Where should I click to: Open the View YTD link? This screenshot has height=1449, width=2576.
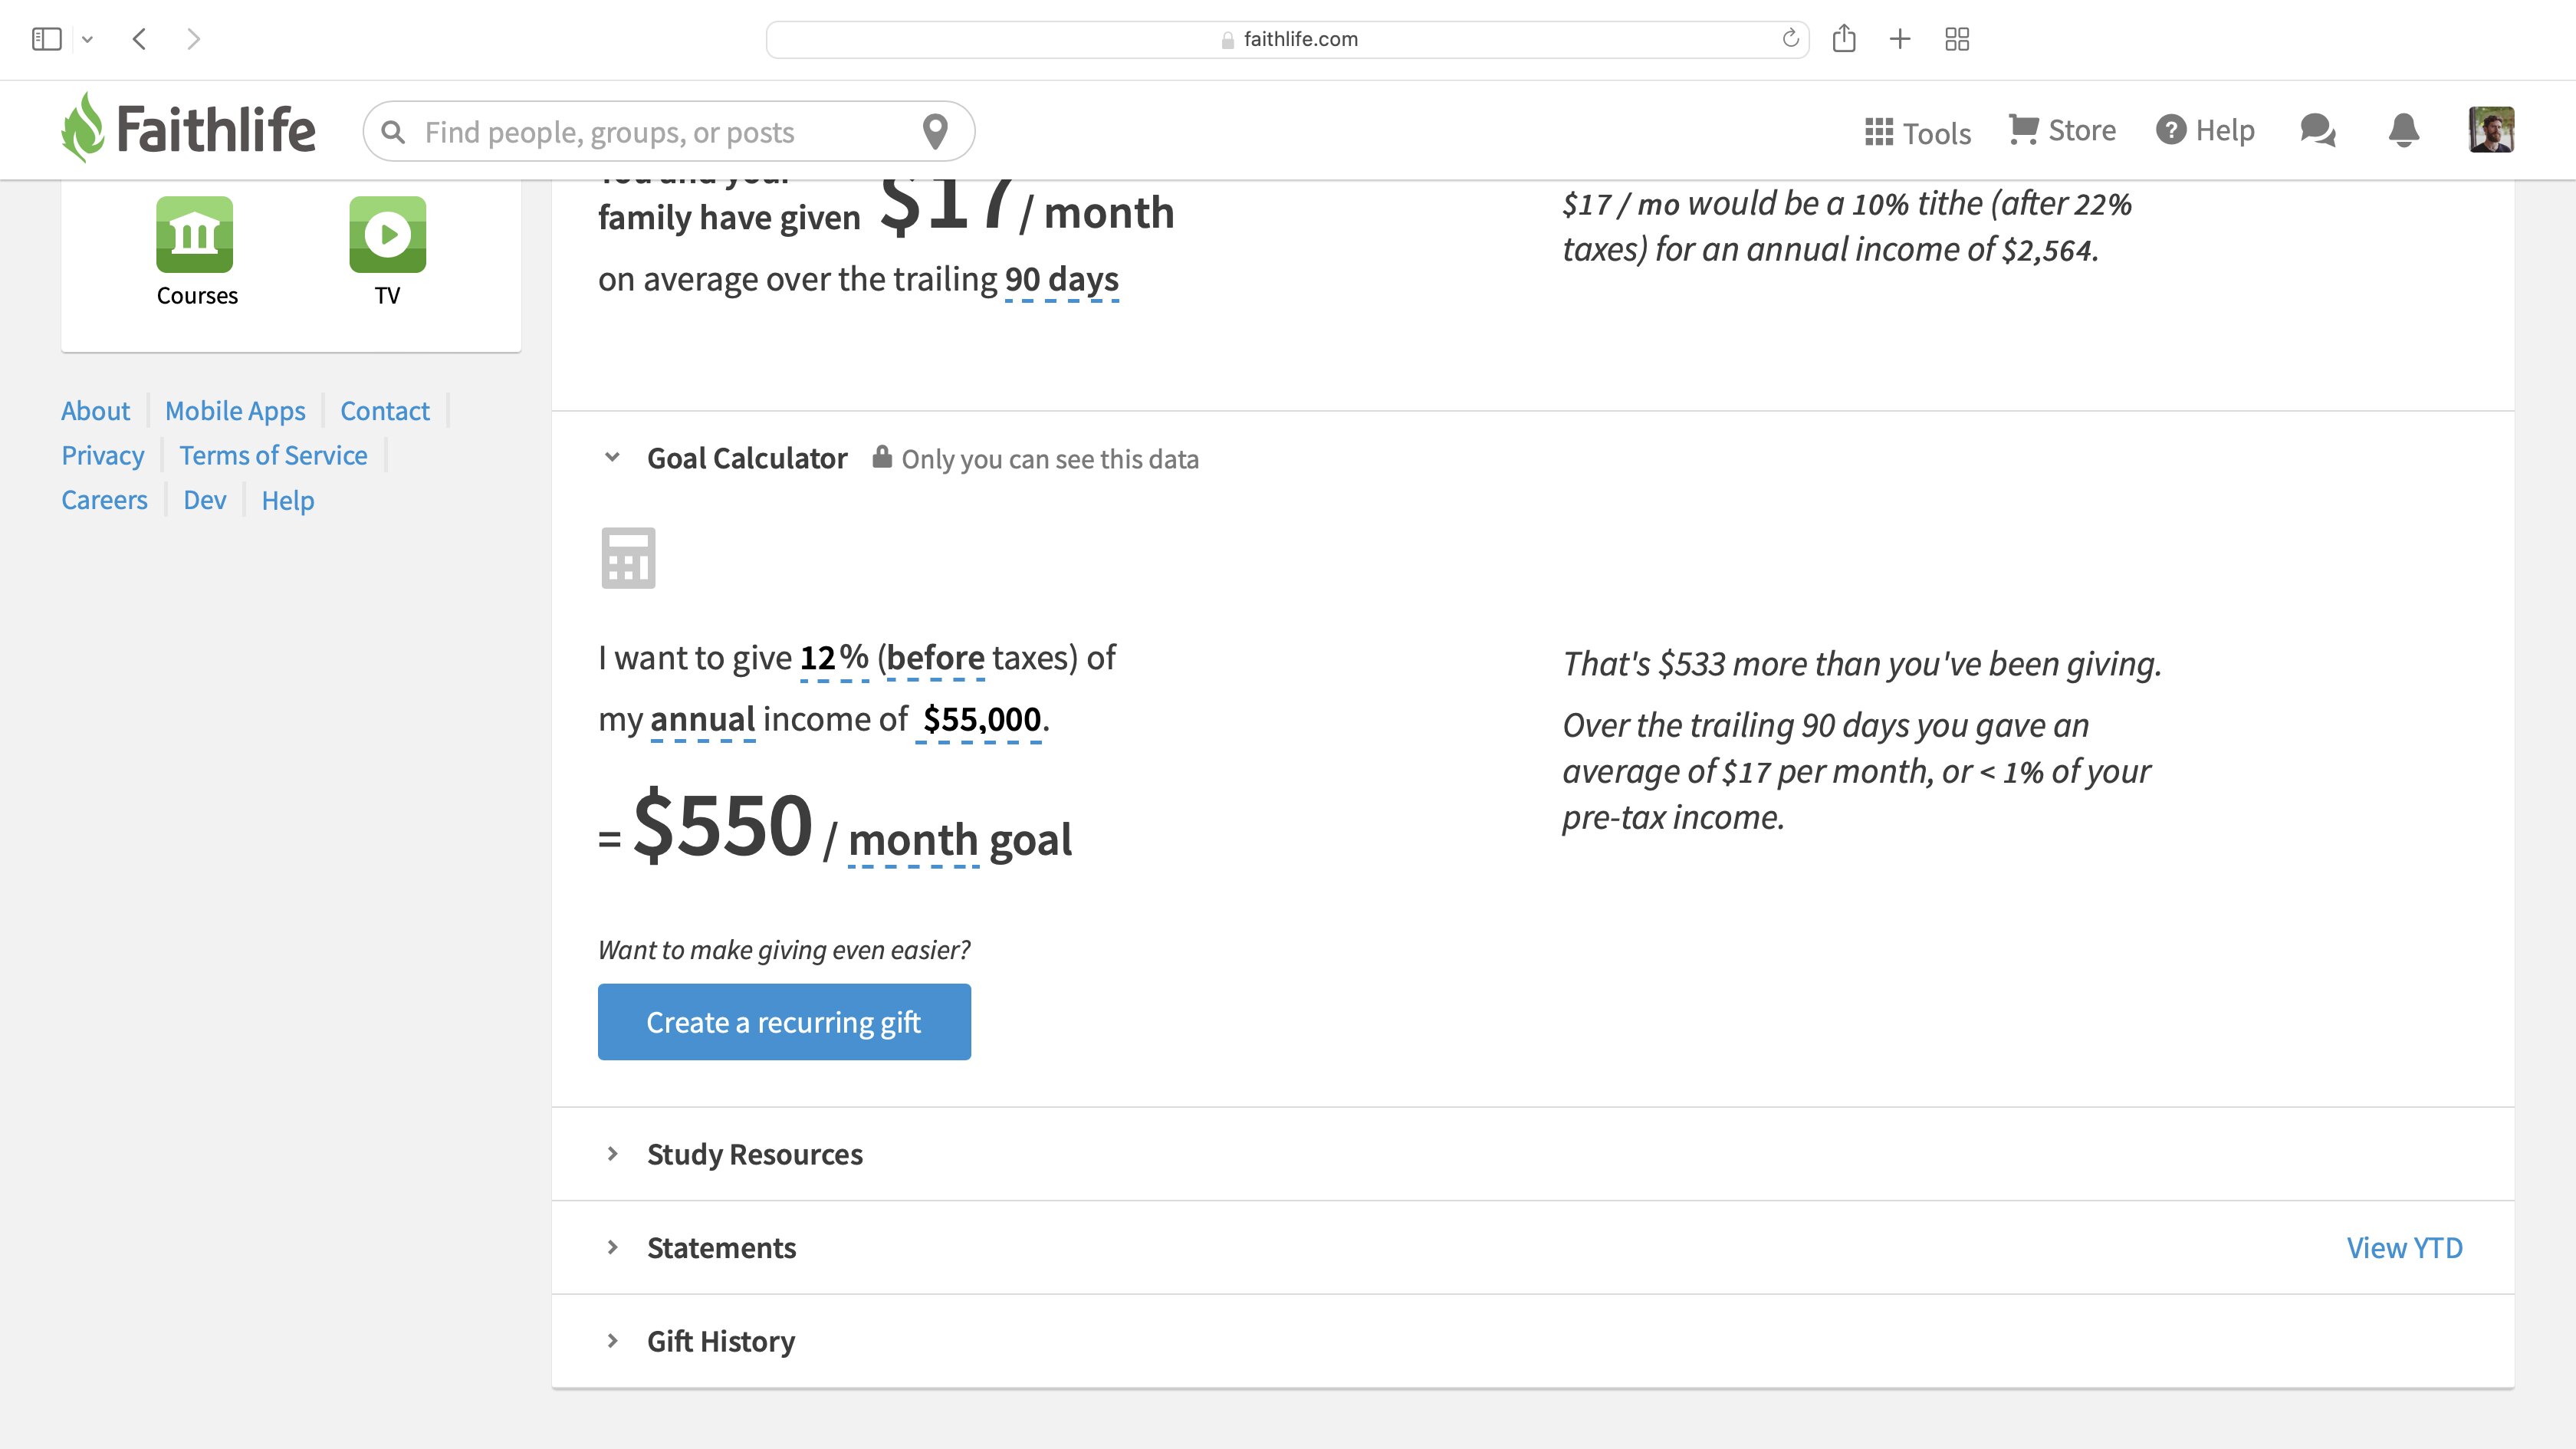(2404, 1248)
